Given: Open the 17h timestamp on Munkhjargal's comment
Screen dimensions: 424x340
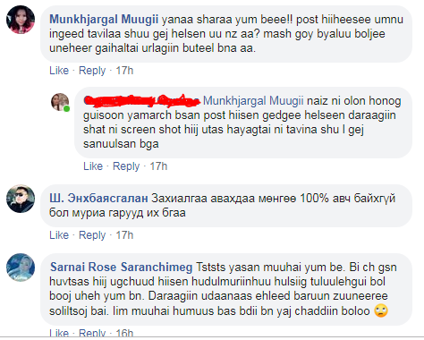Looking at the screenshot, I should 124,71.
